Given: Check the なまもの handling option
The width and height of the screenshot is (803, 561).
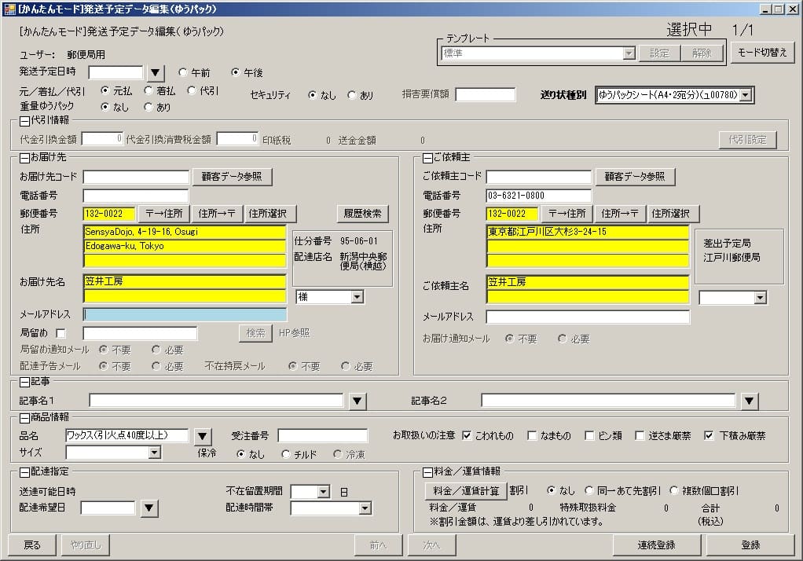Looking at the screenshot, I should click(x=533, y=435).
